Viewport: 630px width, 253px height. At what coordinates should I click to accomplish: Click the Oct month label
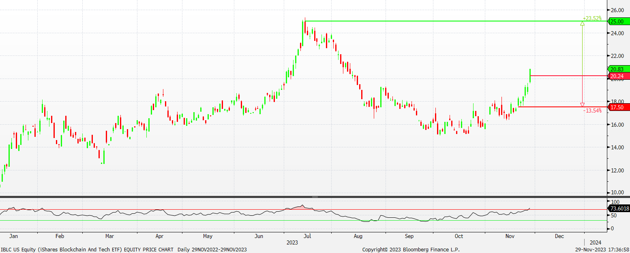tap(459, 236)
